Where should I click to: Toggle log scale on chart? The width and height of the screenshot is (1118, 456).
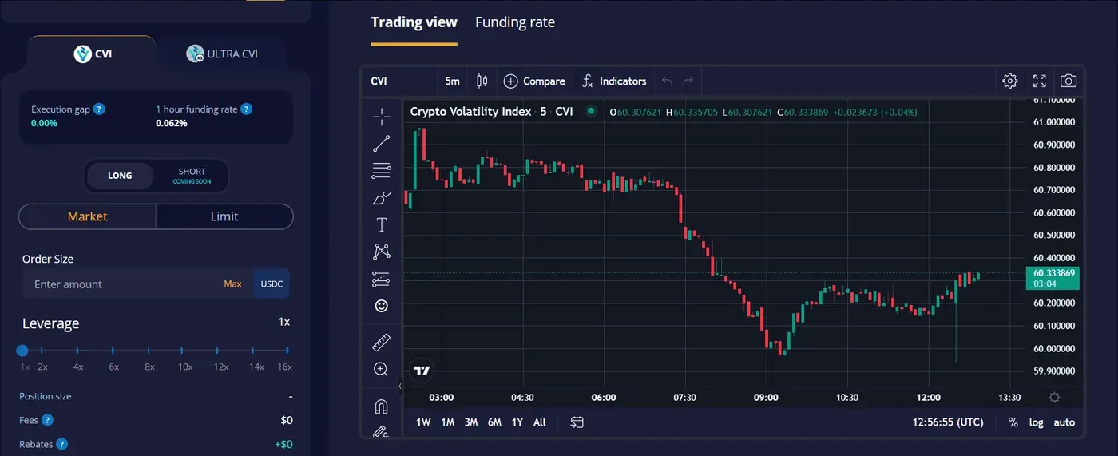pos(1036,422)
